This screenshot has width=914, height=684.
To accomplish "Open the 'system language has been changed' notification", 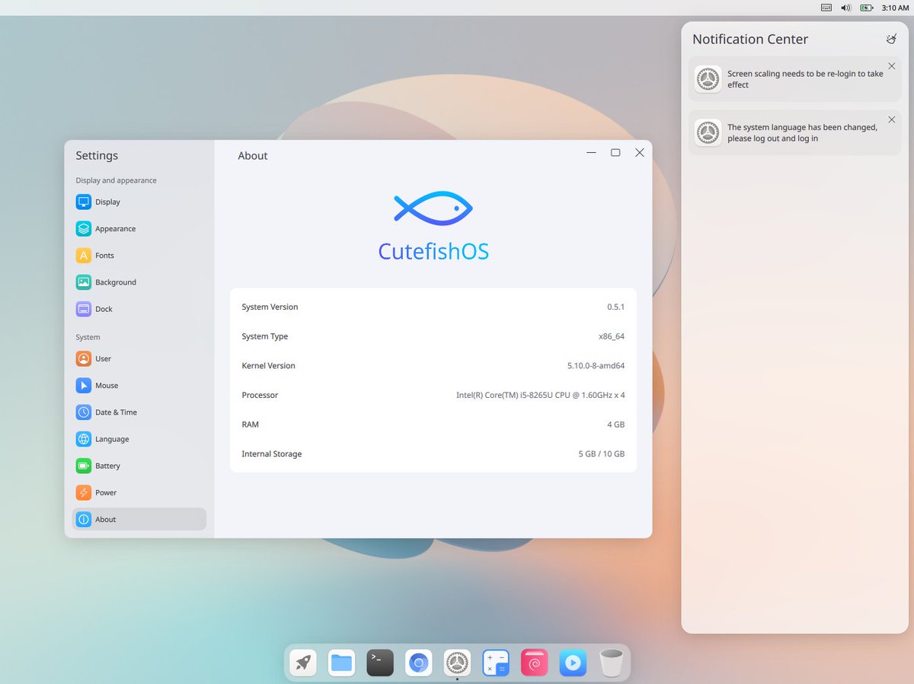I will click(794, 133).
